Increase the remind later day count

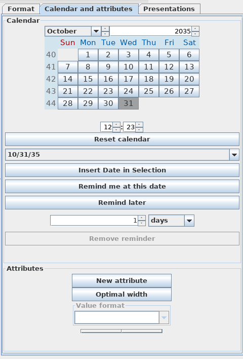142,218
